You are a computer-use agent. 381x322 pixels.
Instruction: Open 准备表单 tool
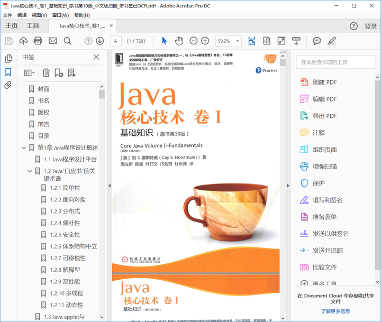319,217
